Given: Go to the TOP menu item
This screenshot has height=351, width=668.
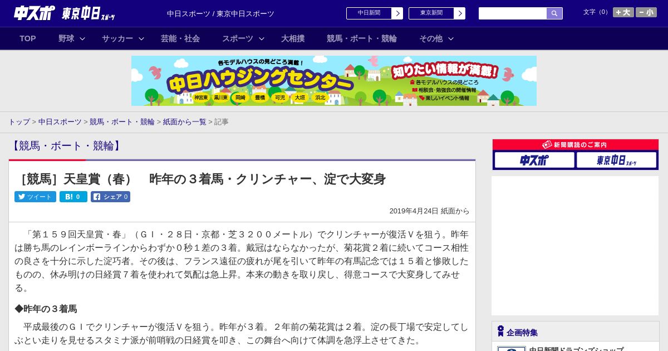Looking at the screenshot, I should click(x=28, y=38).
